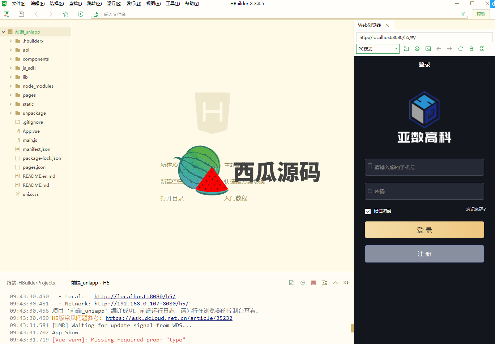
Task: Open the 工具(T) menu
Action: point(173,4)
